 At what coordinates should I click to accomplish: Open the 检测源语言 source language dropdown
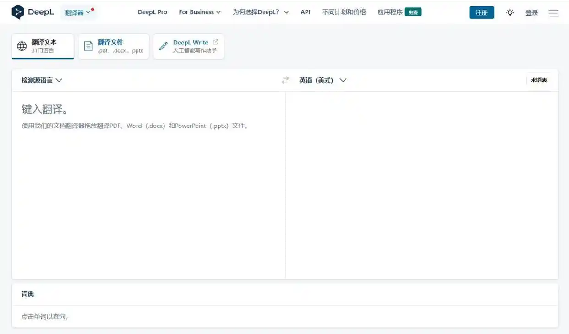coord(41,80)
